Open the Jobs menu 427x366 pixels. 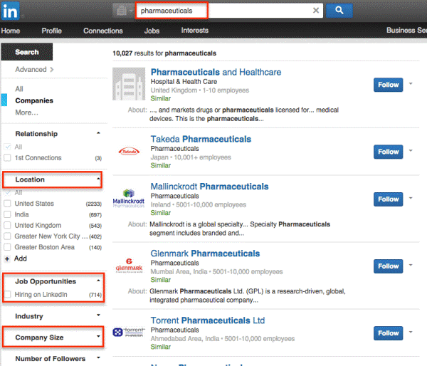[152, 31]
